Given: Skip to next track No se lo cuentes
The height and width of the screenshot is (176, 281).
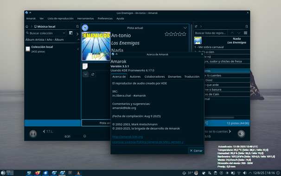Looking at the screenshot, I should 217,131.
